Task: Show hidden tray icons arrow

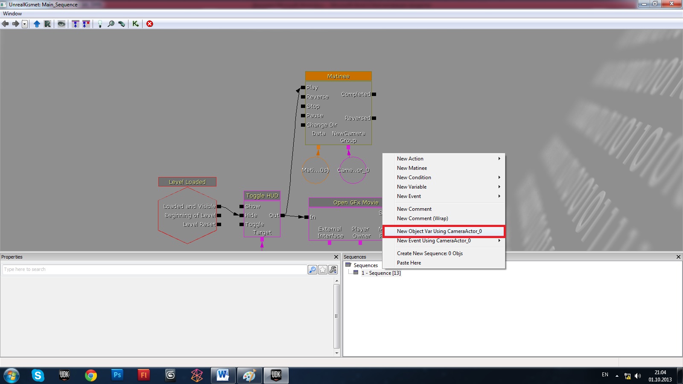Action: click(x=617, y=376)
